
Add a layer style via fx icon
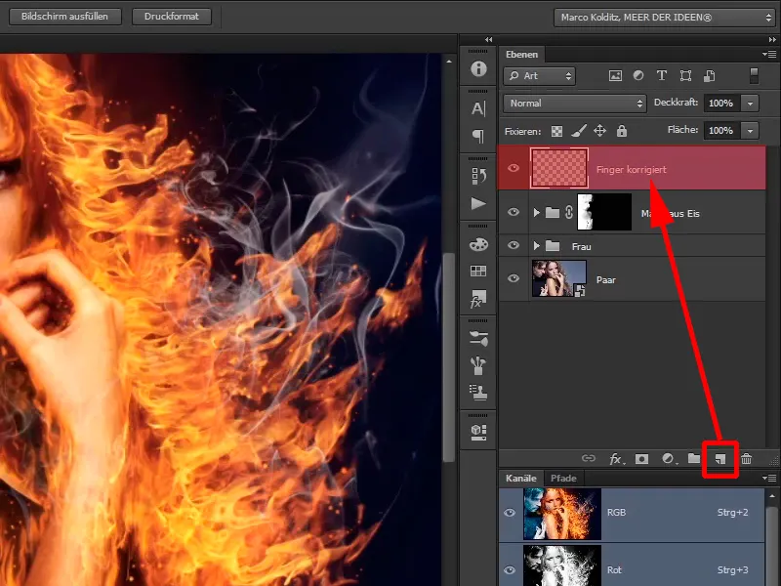coord(617,459)
